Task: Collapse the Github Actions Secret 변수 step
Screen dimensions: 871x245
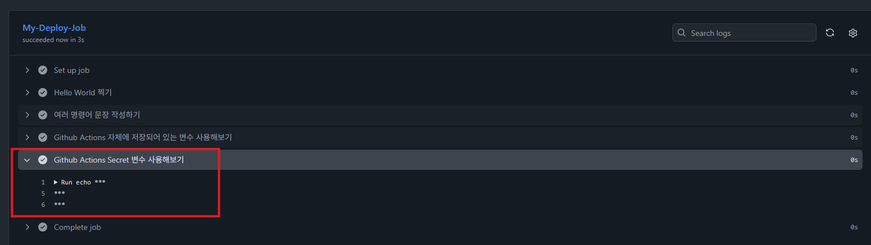Action: tap(27, 160)
